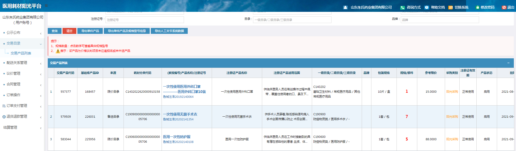Click the red 退出 logout icon
The image size is (516, 151).
[504, 8]
